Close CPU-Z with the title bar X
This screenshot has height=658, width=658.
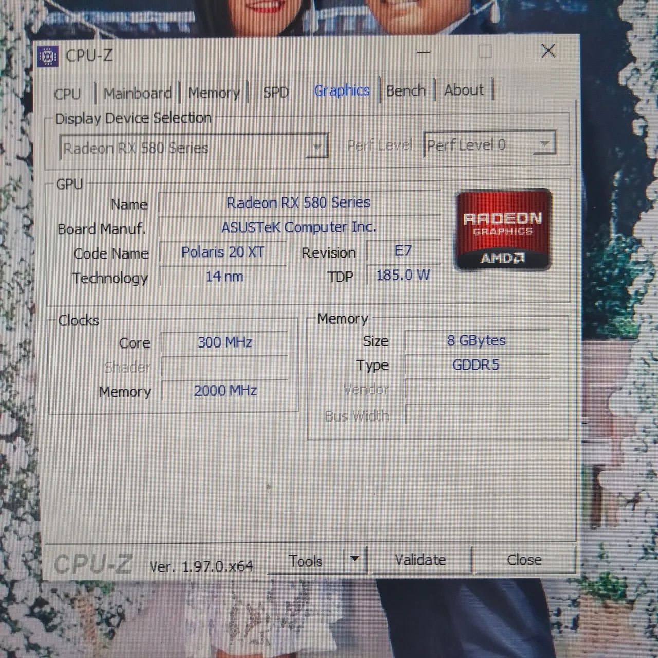point(549,50)
